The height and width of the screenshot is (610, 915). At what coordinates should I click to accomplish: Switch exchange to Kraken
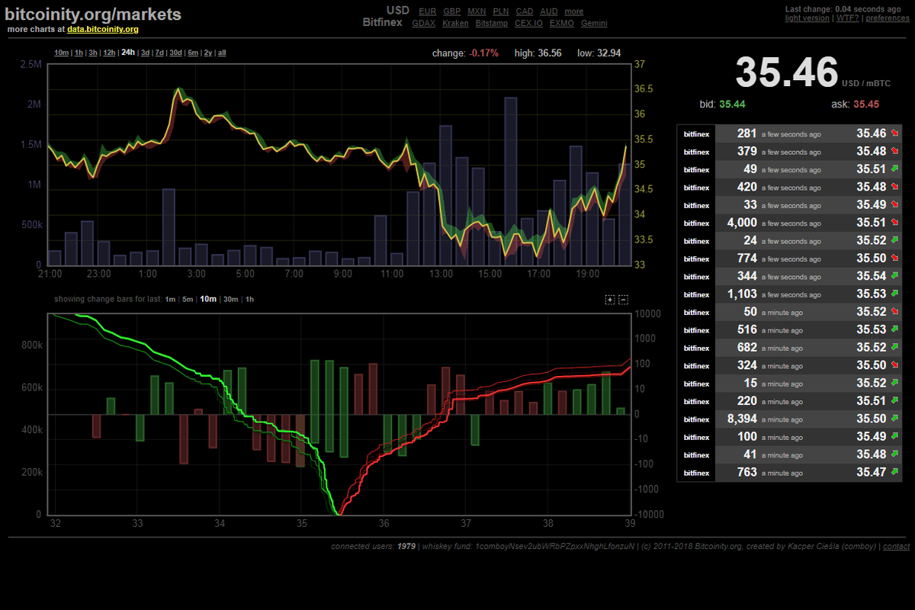[x=455, y=24]
